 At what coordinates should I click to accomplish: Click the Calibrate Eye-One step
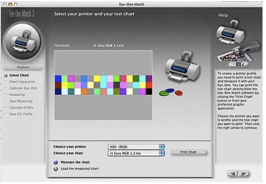tap(23, 88)
